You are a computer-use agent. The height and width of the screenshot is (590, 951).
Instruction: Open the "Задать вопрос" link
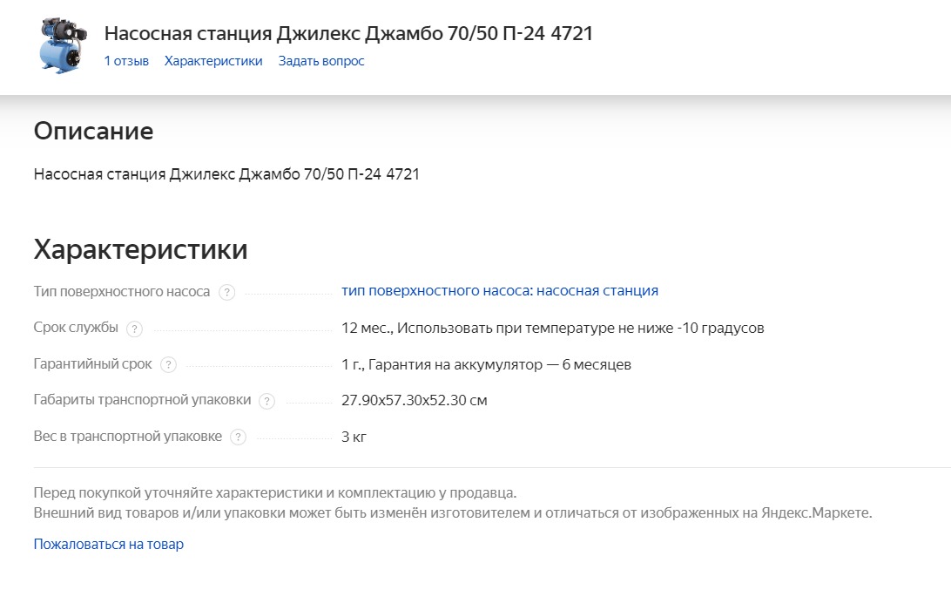point(321,61)
